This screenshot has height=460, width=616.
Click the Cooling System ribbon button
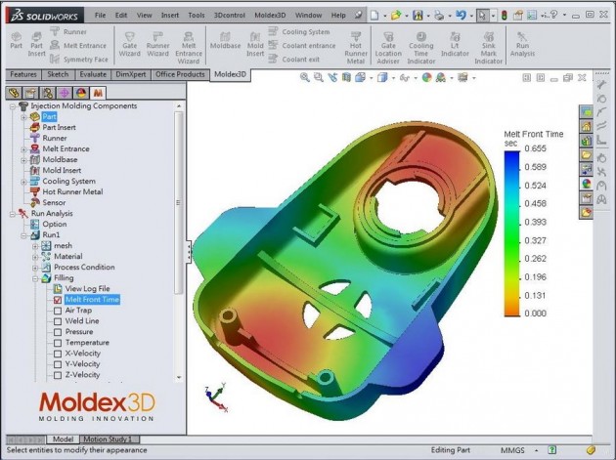click(300, 32)
